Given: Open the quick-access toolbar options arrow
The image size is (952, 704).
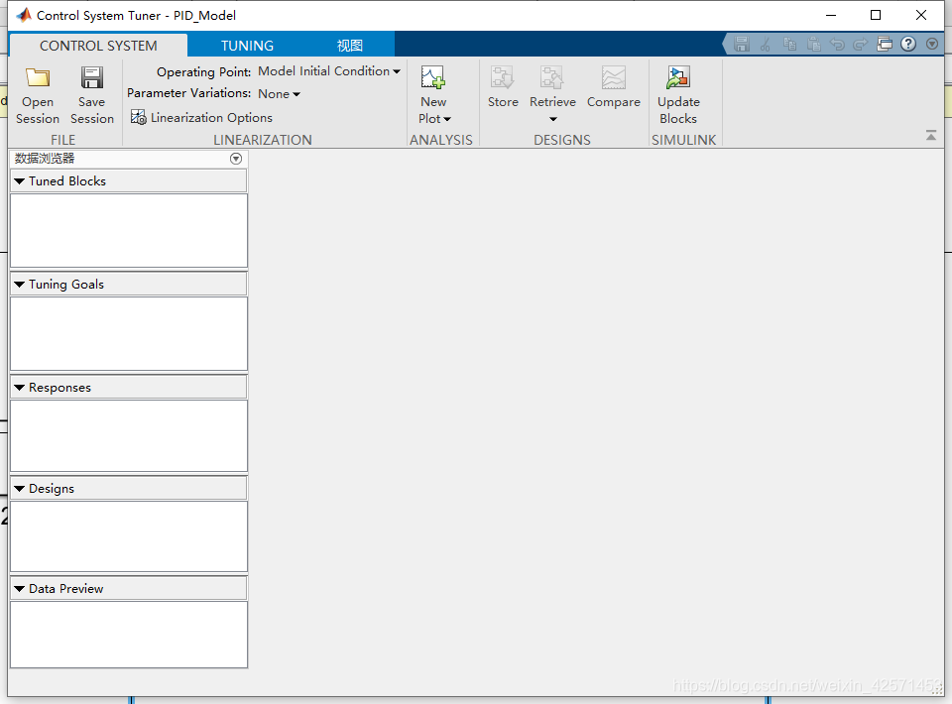Looking at the screenshot, I should tap(932, 44).
